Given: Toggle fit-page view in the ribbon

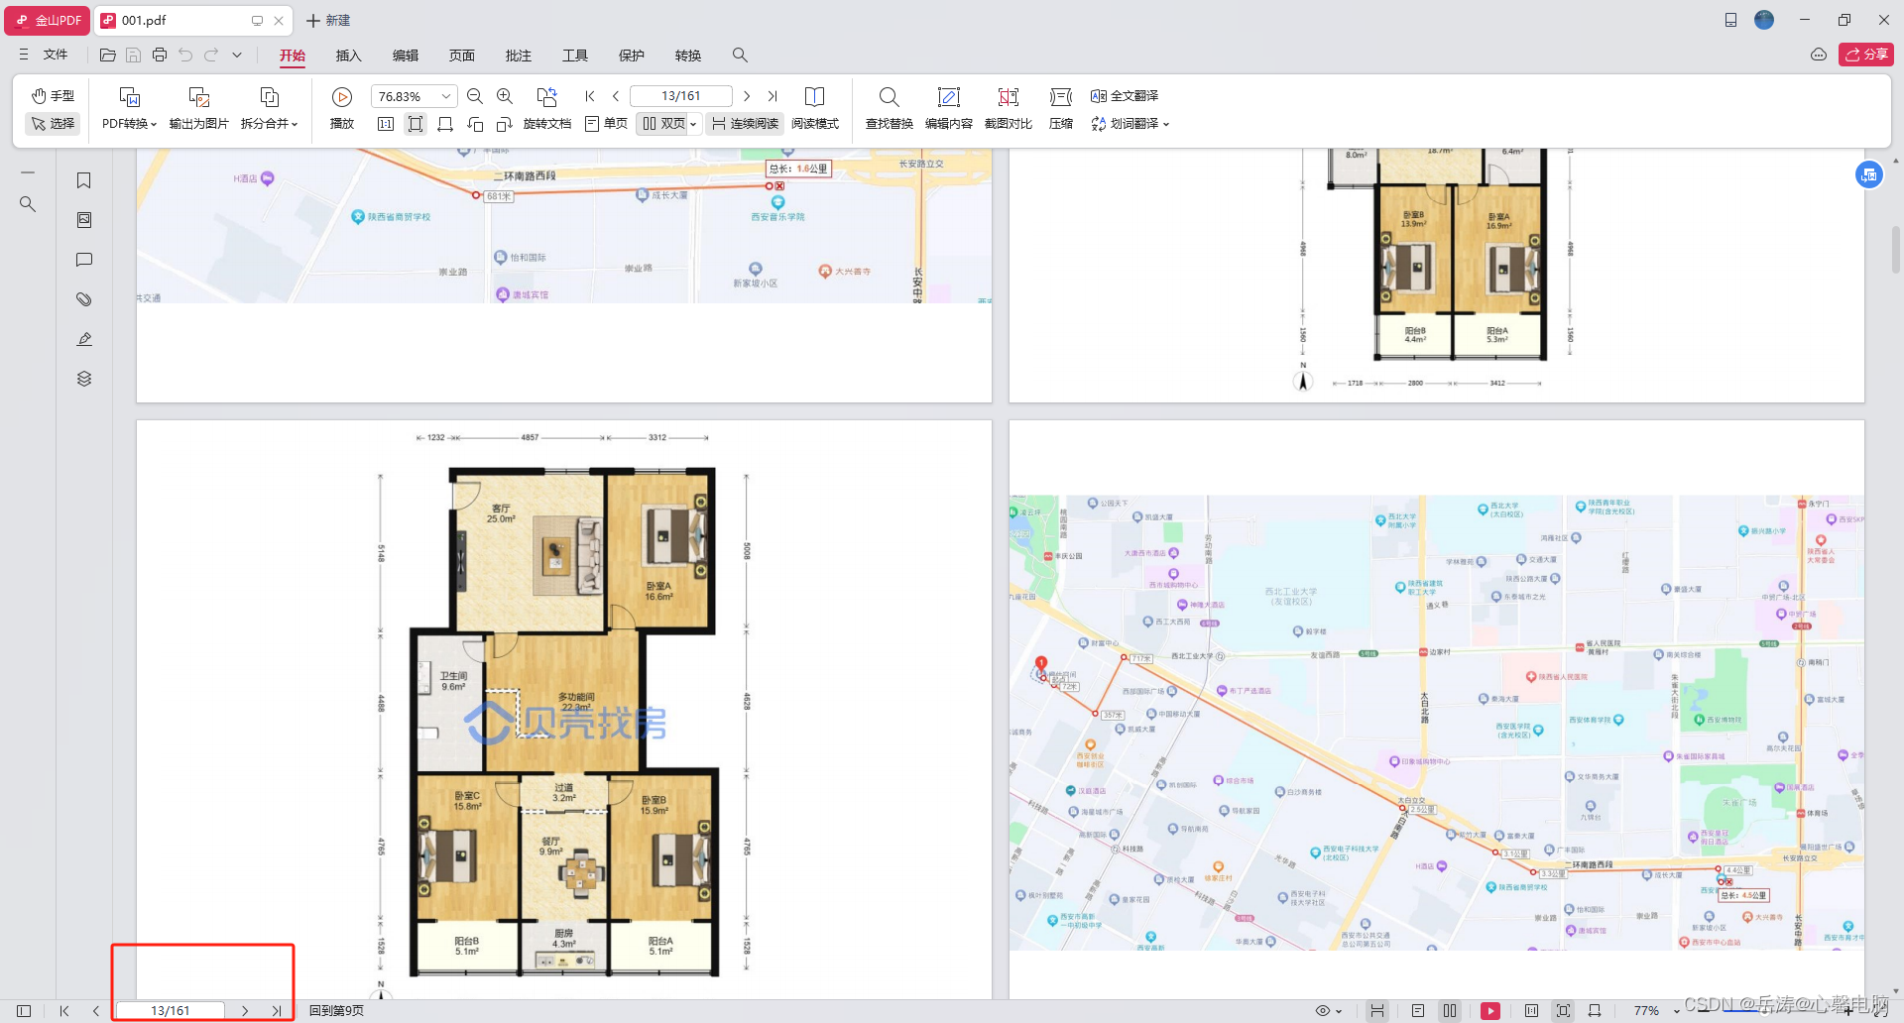Looking at the screenshot, I should pos(416,124).
